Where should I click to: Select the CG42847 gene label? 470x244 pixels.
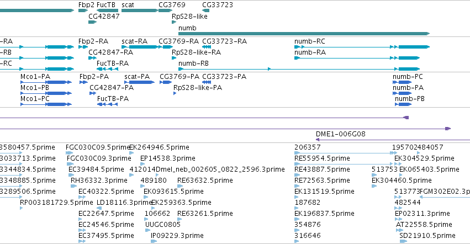104,16
